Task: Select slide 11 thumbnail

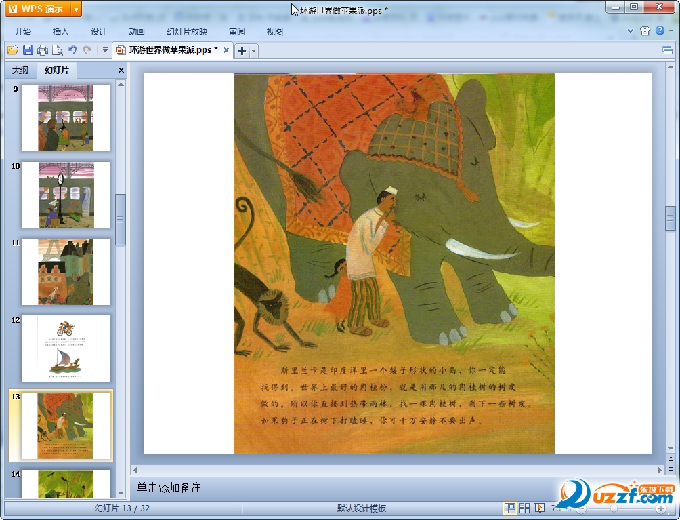Action: coord(66,272)
